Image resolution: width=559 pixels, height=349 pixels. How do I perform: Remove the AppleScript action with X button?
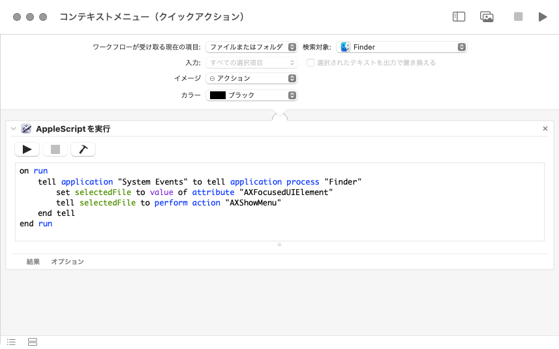(545, 129)
